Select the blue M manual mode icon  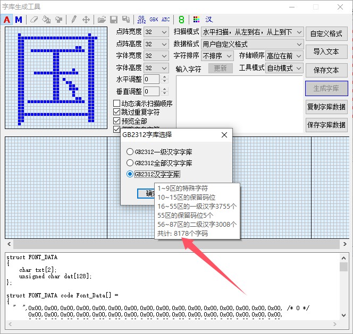19,20
